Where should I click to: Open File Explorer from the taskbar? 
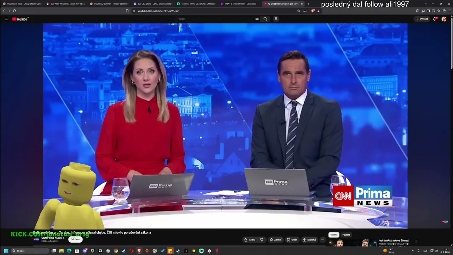61,251
